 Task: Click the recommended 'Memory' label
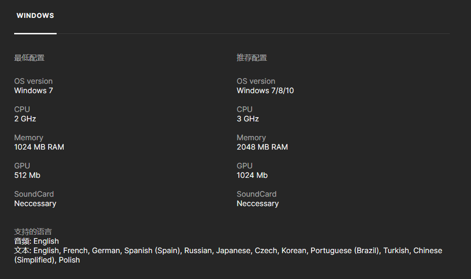click(252, 138)
